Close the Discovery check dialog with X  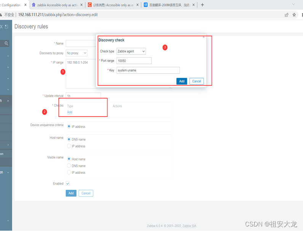(x=204, y=37)
